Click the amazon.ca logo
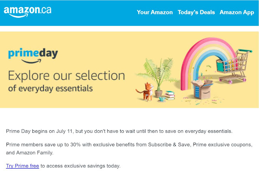 (28, 12)
